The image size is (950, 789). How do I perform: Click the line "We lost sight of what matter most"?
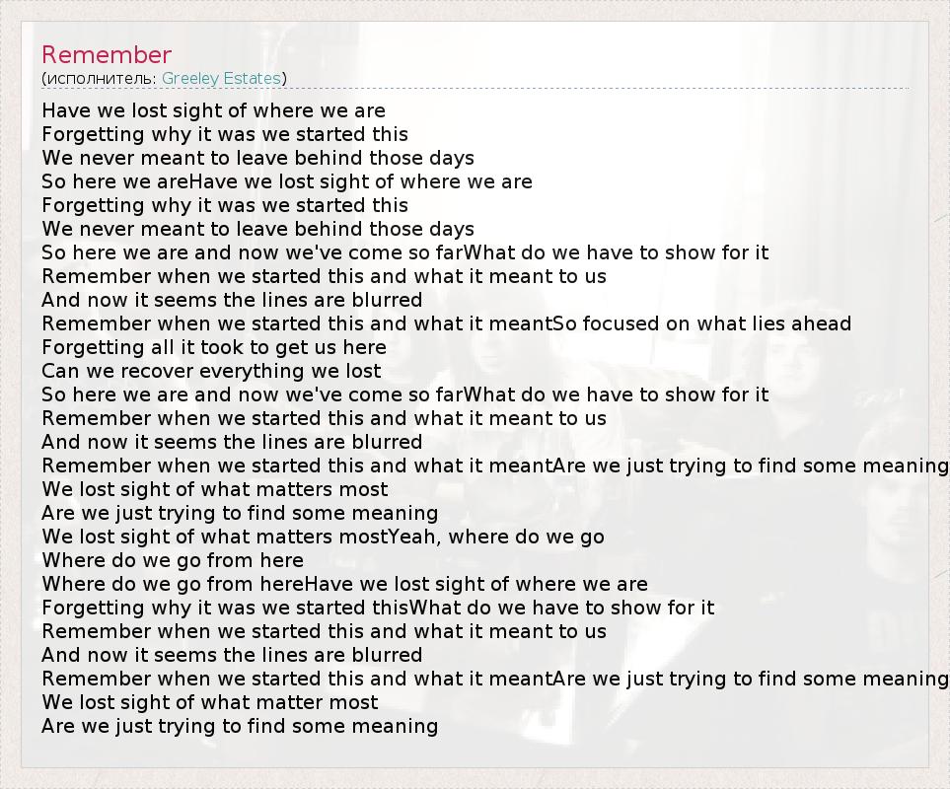210,702
